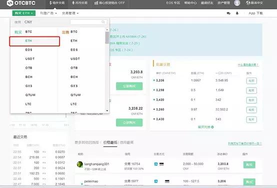Choose EOS in the buy column

28,50
